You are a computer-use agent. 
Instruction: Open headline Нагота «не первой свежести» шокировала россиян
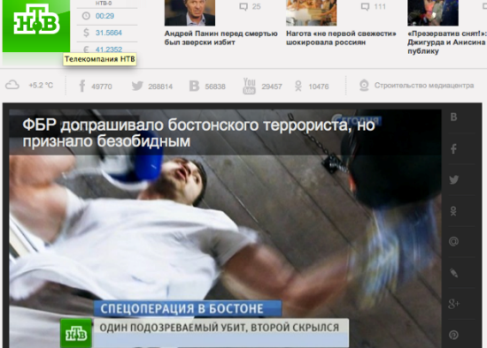tap(341, 38)
